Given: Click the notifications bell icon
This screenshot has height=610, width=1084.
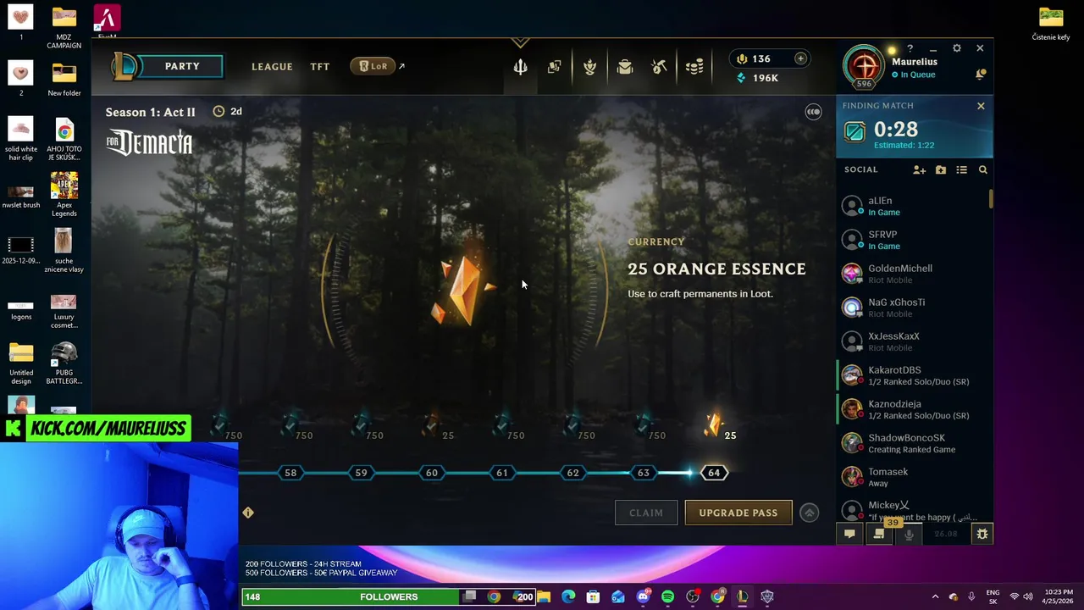Looking at the screenshot, I should click(x=981, y=75).
